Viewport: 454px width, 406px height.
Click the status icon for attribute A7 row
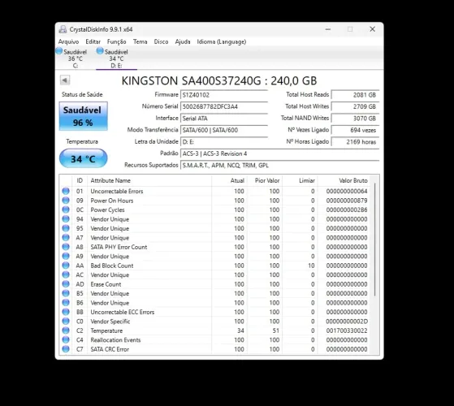click(66, 238)
